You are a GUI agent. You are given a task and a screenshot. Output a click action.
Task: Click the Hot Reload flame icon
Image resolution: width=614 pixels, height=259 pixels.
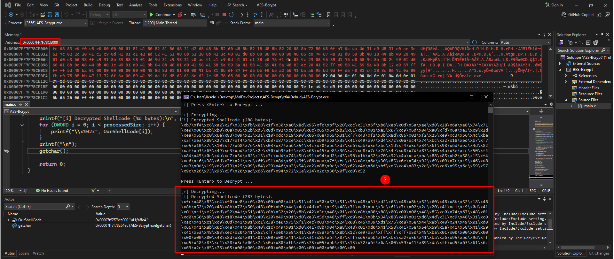point(180,15)
